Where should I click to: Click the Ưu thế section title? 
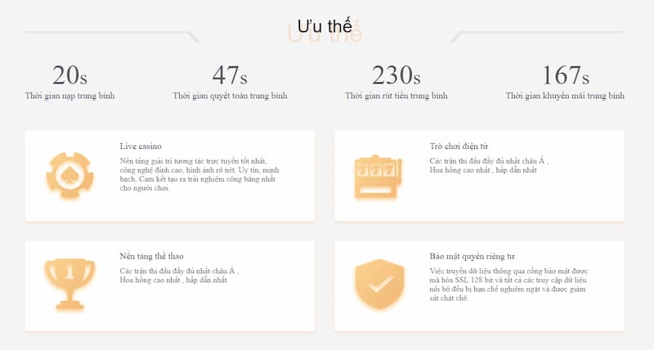pyautogui.click(x=325, y=26)
